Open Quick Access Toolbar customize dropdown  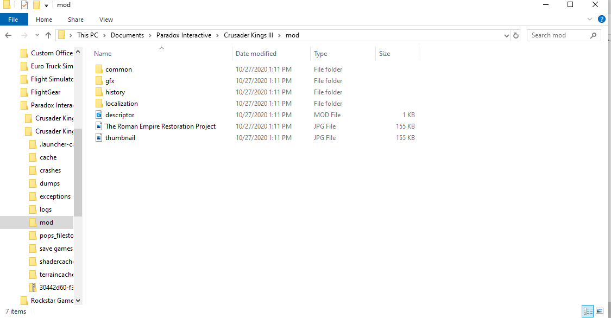coord(46,5)
